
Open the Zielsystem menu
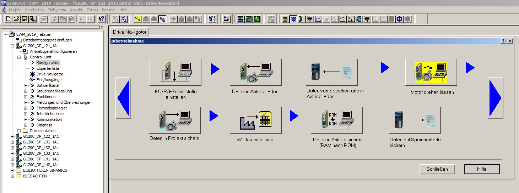click(57, 10)
